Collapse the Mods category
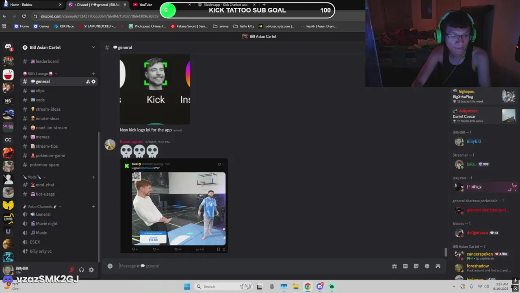The height and width of the screenshot is (293, 520). (x=34, y=177)
